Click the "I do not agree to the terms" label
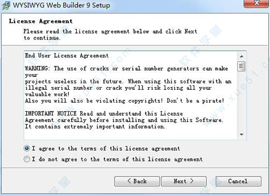The width and height of the screenshot is (270, 195). 117,159
